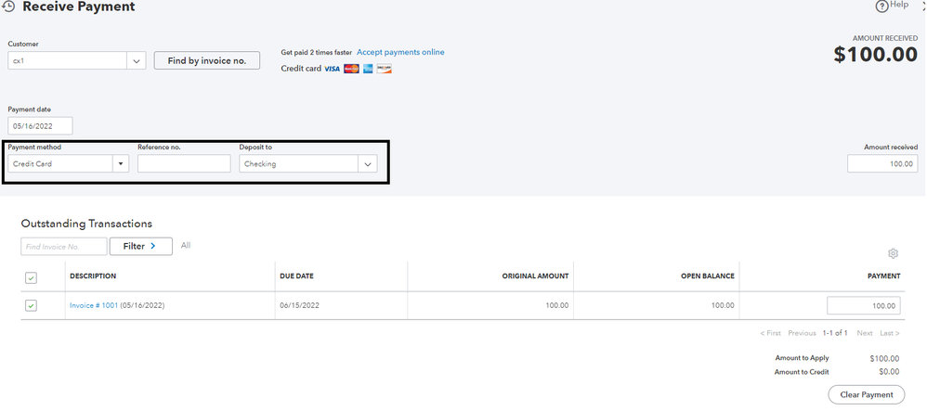Click the Customer field showing cx1
927x411 pixels.
click(x=68, y=61)
